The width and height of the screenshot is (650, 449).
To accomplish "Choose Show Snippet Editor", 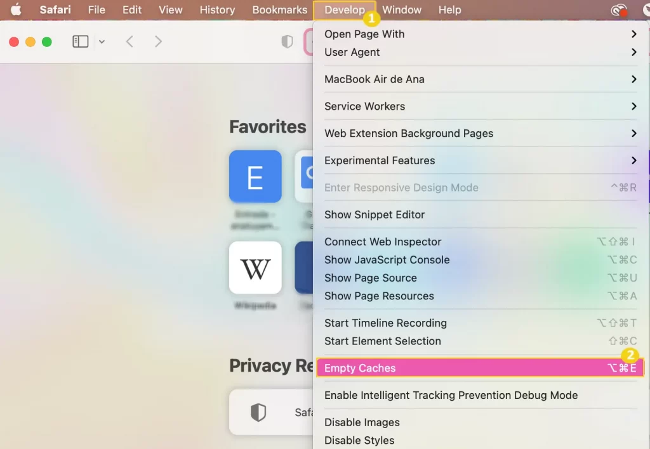I will click(x=481, y=214).
